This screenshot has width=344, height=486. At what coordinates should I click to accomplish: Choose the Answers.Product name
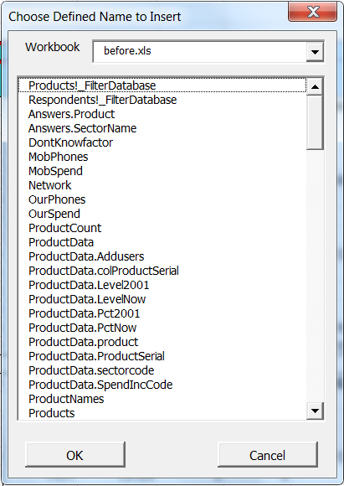point(162,114)
